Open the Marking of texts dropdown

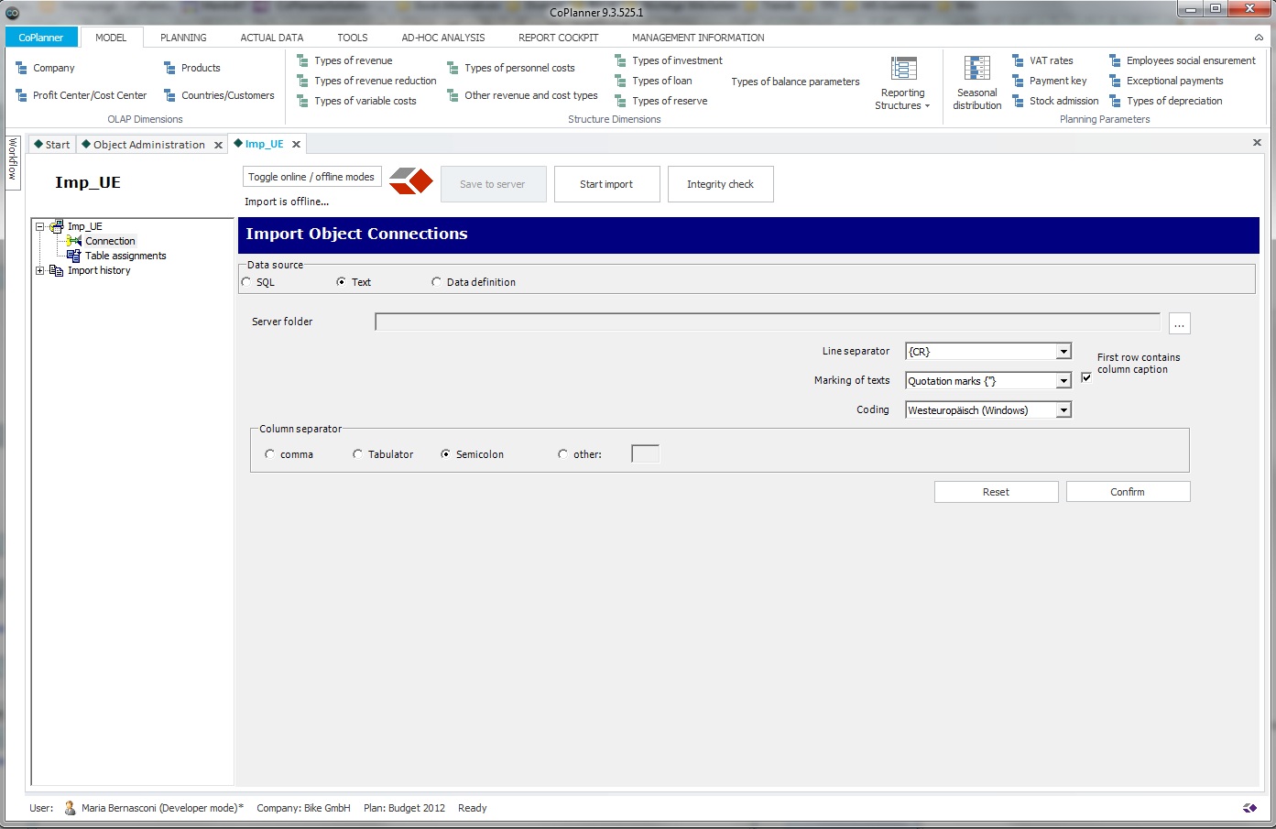point(1063,381)
